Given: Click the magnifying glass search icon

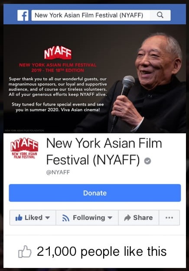Looking at the screenshot, I should pyautogui.click(x=160, y=15).
